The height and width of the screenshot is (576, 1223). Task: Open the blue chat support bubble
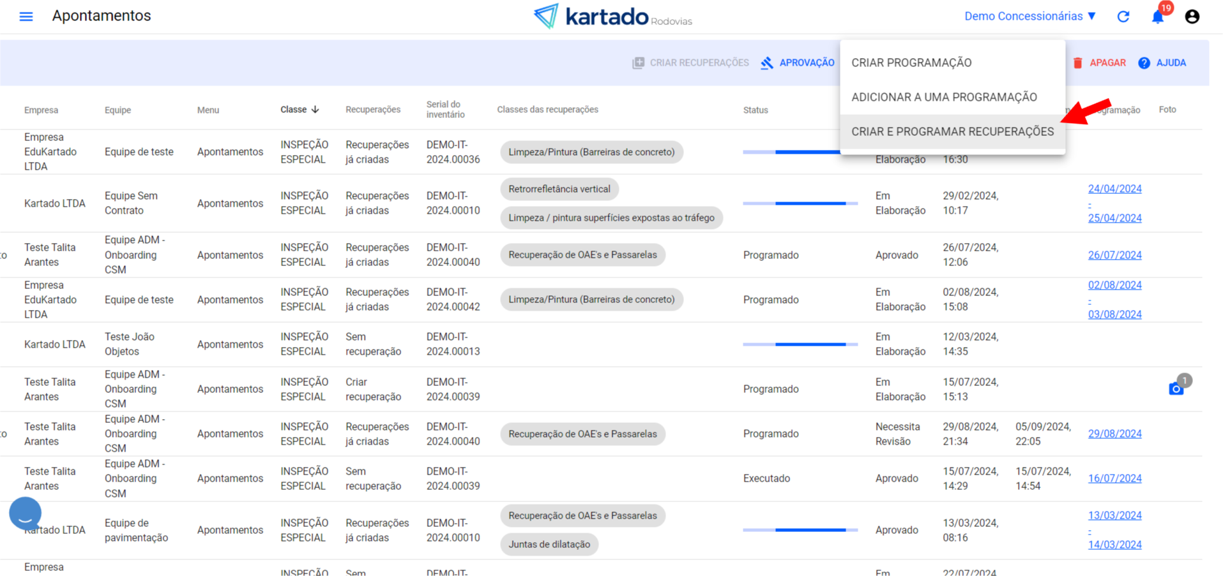pos(26,513)
